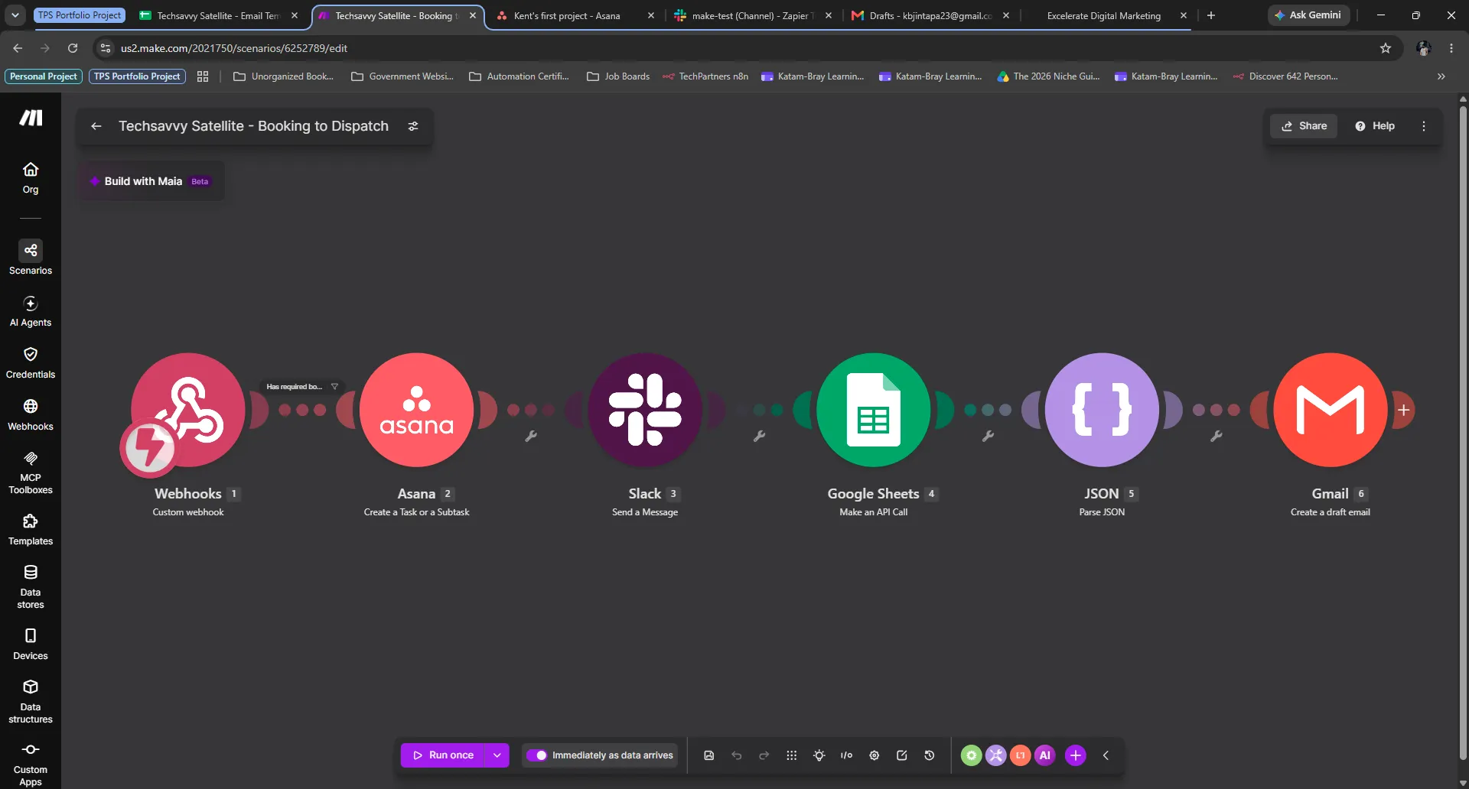Image resolution: width=1469 pixels, height=789 pixels.
Task: Open the Webhooks module in the scenario
Action: (x=188, y=410)
